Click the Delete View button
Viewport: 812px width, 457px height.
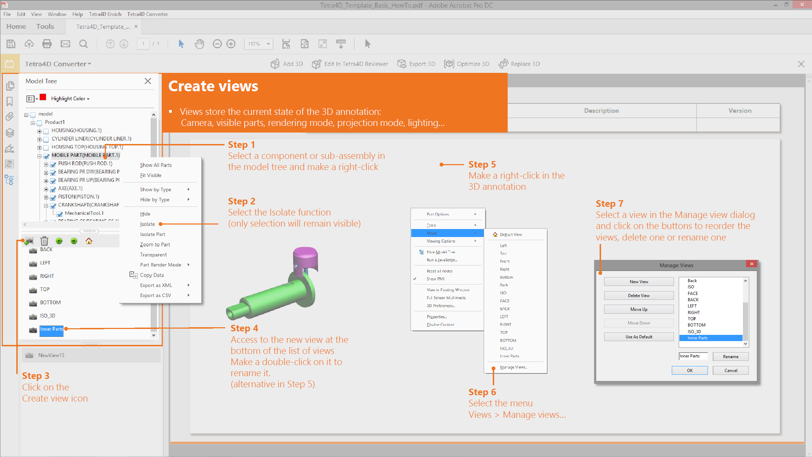639,295
